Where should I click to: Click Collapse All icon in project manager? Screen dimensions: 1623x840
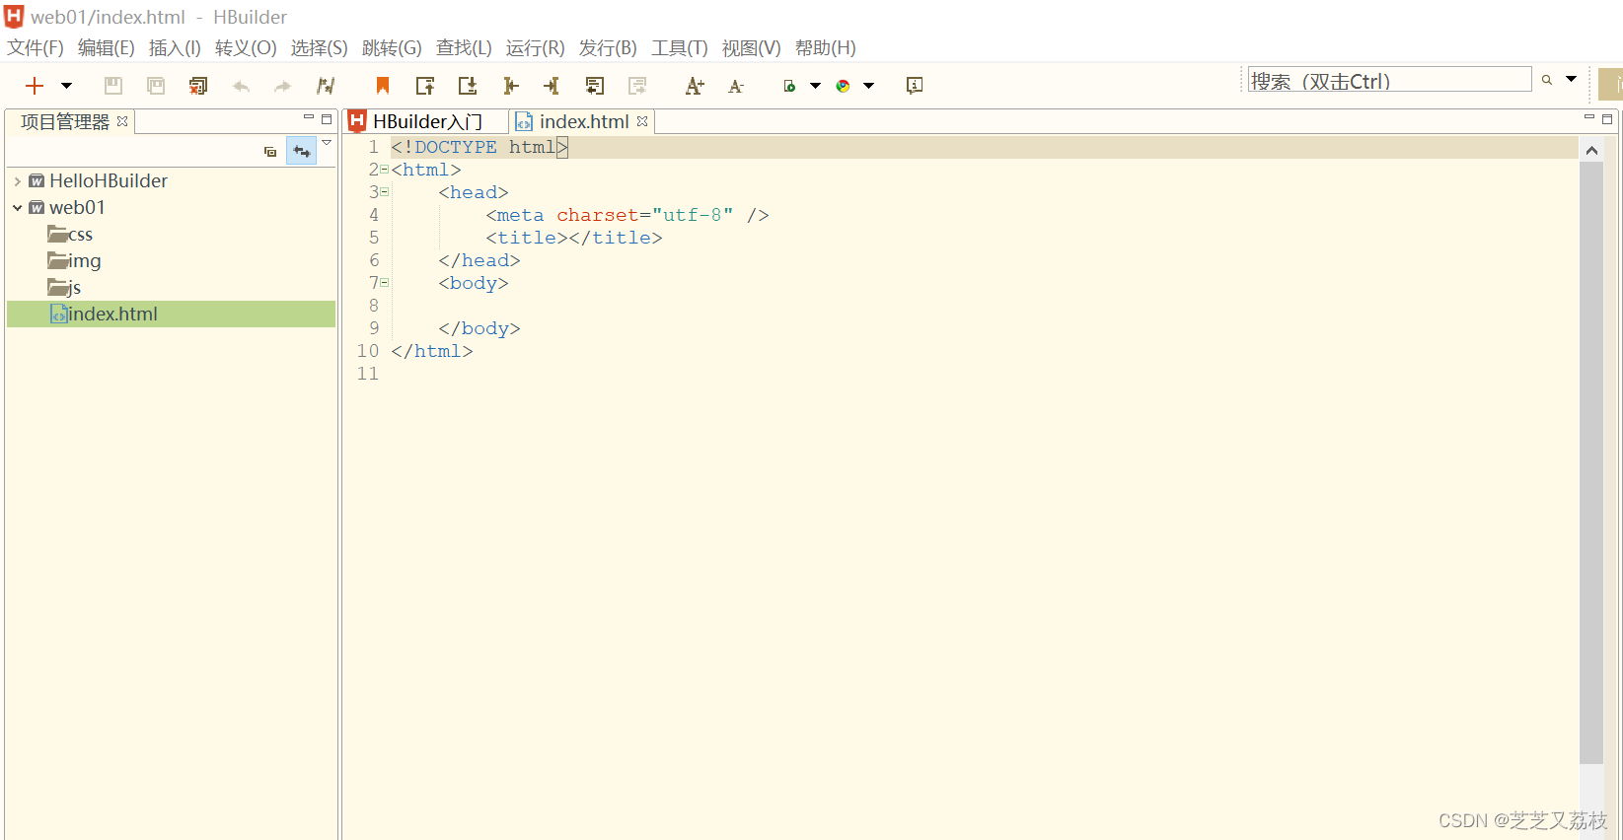click(270, 152)
